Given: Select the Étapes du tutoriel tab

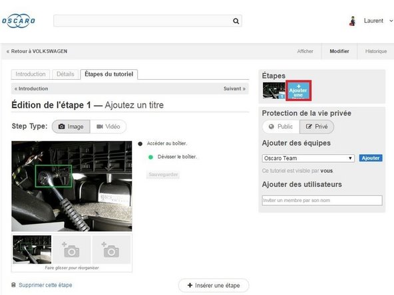Looking at the screenshot, I should (x=108, y=74).
